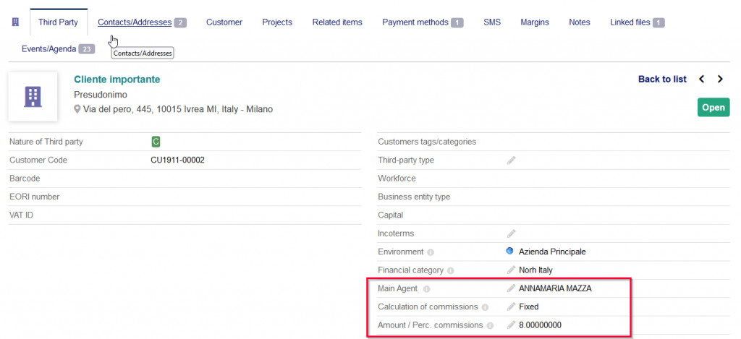Go to previous record arrow
741x339 pixels.
[x=702, y=80]
